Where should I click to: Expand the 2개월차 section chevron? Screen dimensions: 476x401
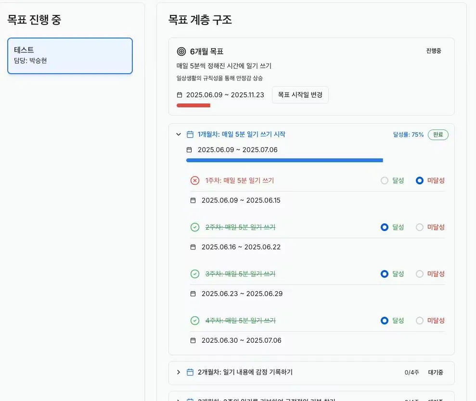[x=179, y=372]
